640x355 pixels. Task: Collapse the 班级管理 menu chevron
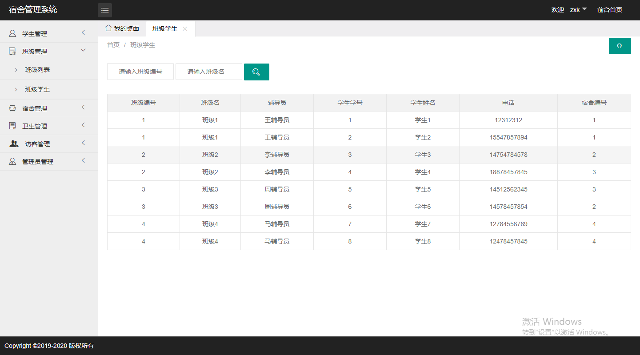(83, 50)
